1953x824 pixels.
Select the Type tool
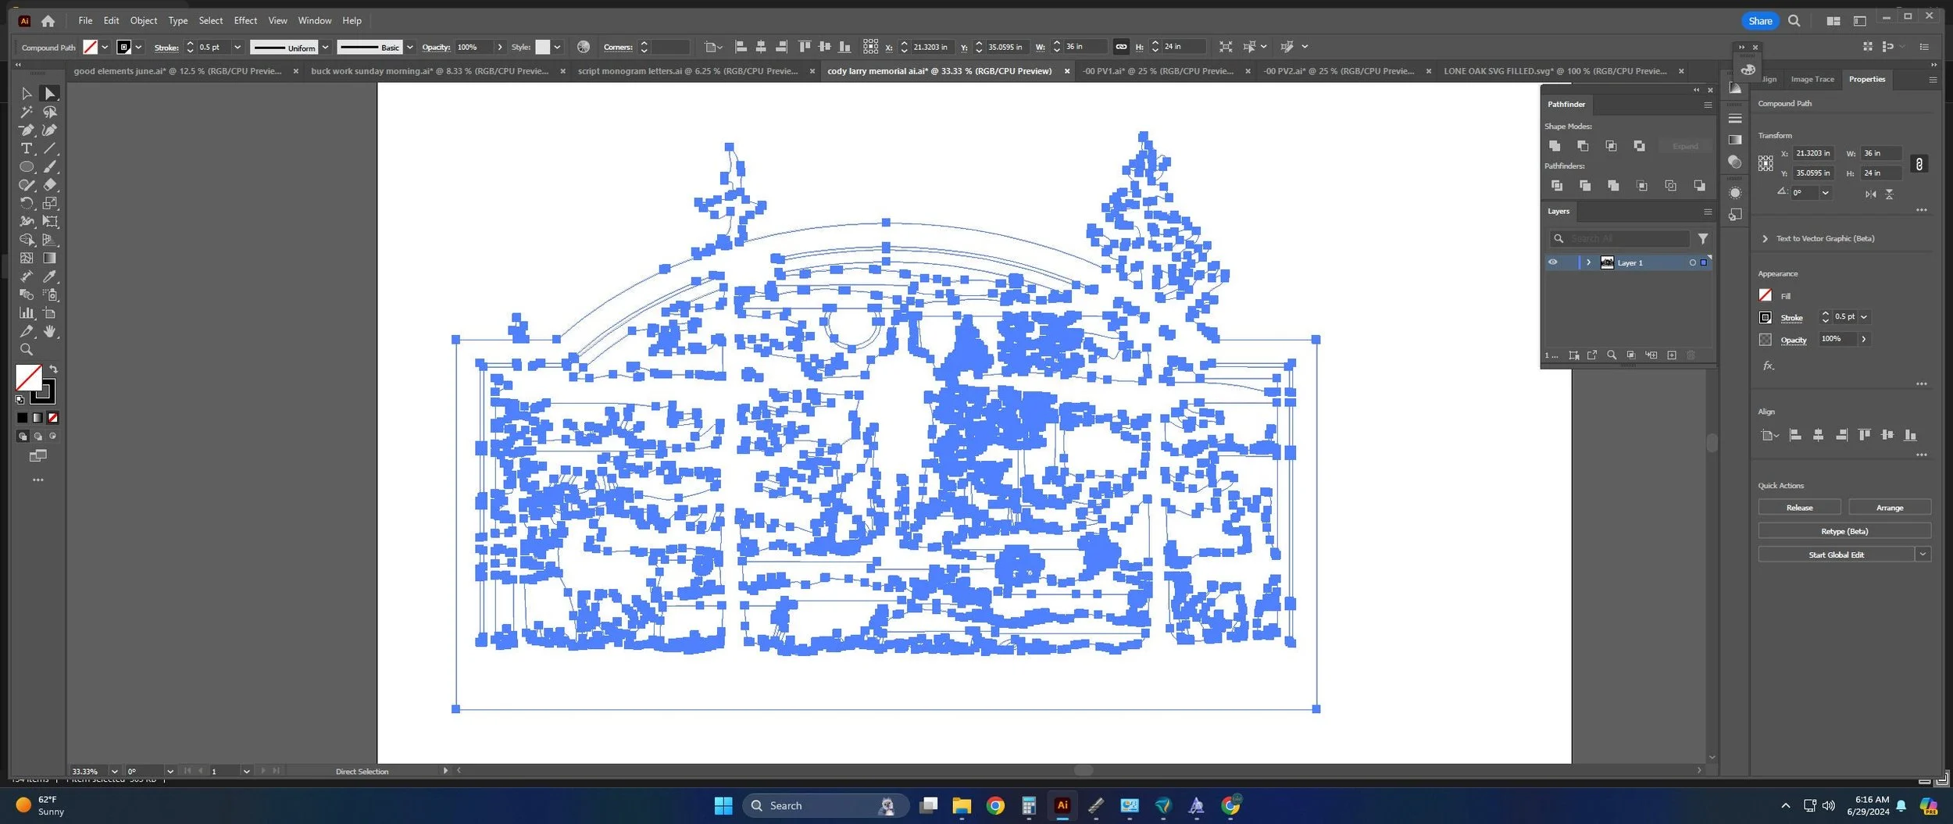(x=27, y=148)
